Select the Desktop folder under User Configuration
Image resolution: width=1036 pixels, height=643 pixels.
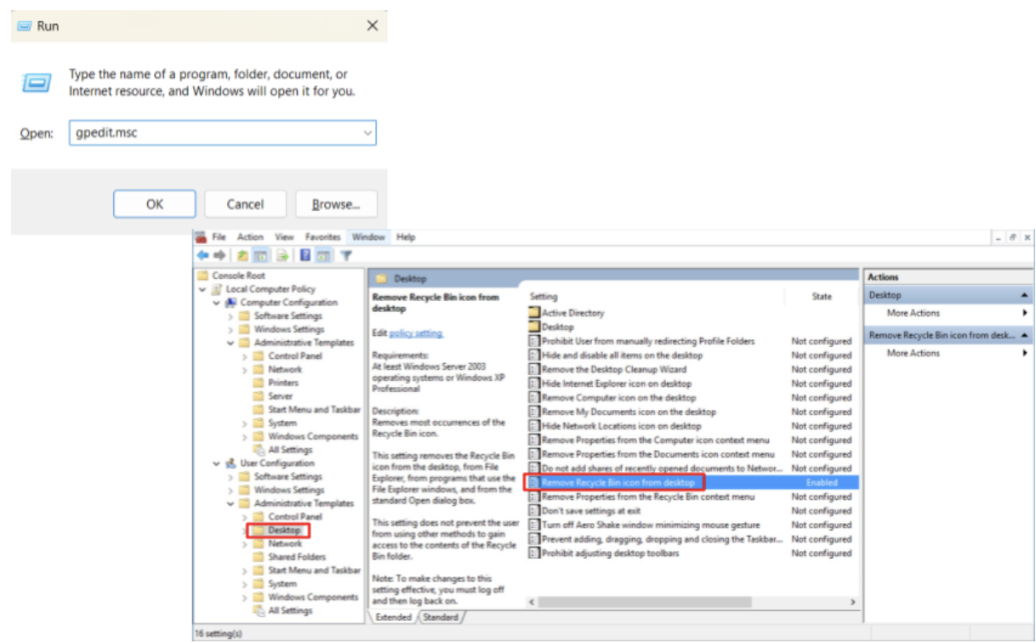(x=284, y=530)
